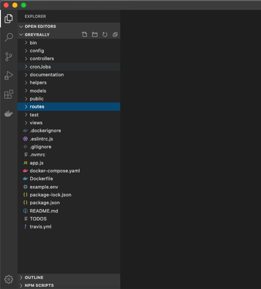This screenshot has width=261, height=289.
Task: Refresh the explorer file tree
Action: (105, 34)
